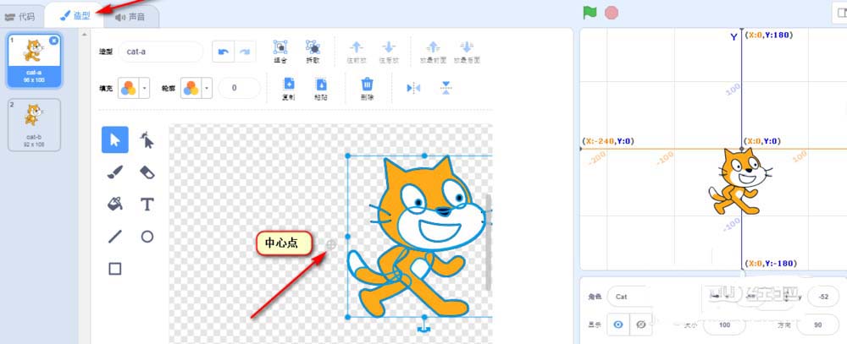Select the cat-a costume thumbnail
Screen dimensions: 847x344
pyautogui.click(x=34, y=60)
